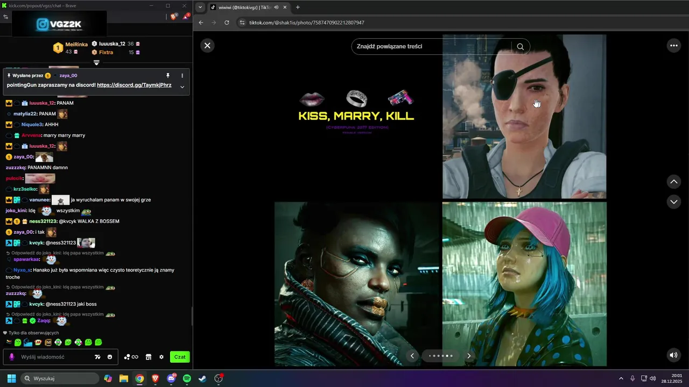Click username vanunee in chat
The width and height of the screenshot is (689, 387).
pos(40,200)
